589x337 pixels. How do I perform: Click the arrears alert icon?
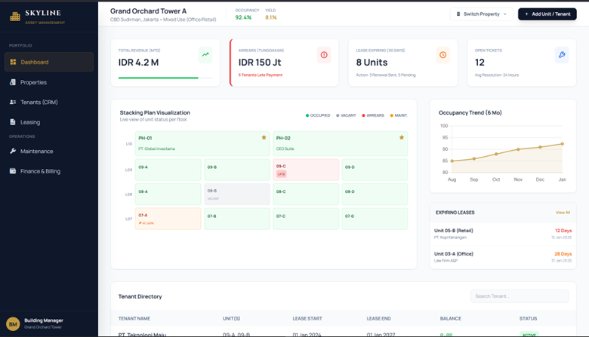(x=324, y=55)
